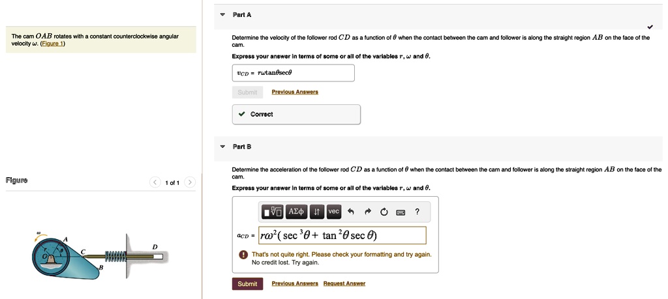The height and width of the screenshot is (299, 668).
Task: Click the subscript/superscript arrows button
Action: click(x=317, y=211)
